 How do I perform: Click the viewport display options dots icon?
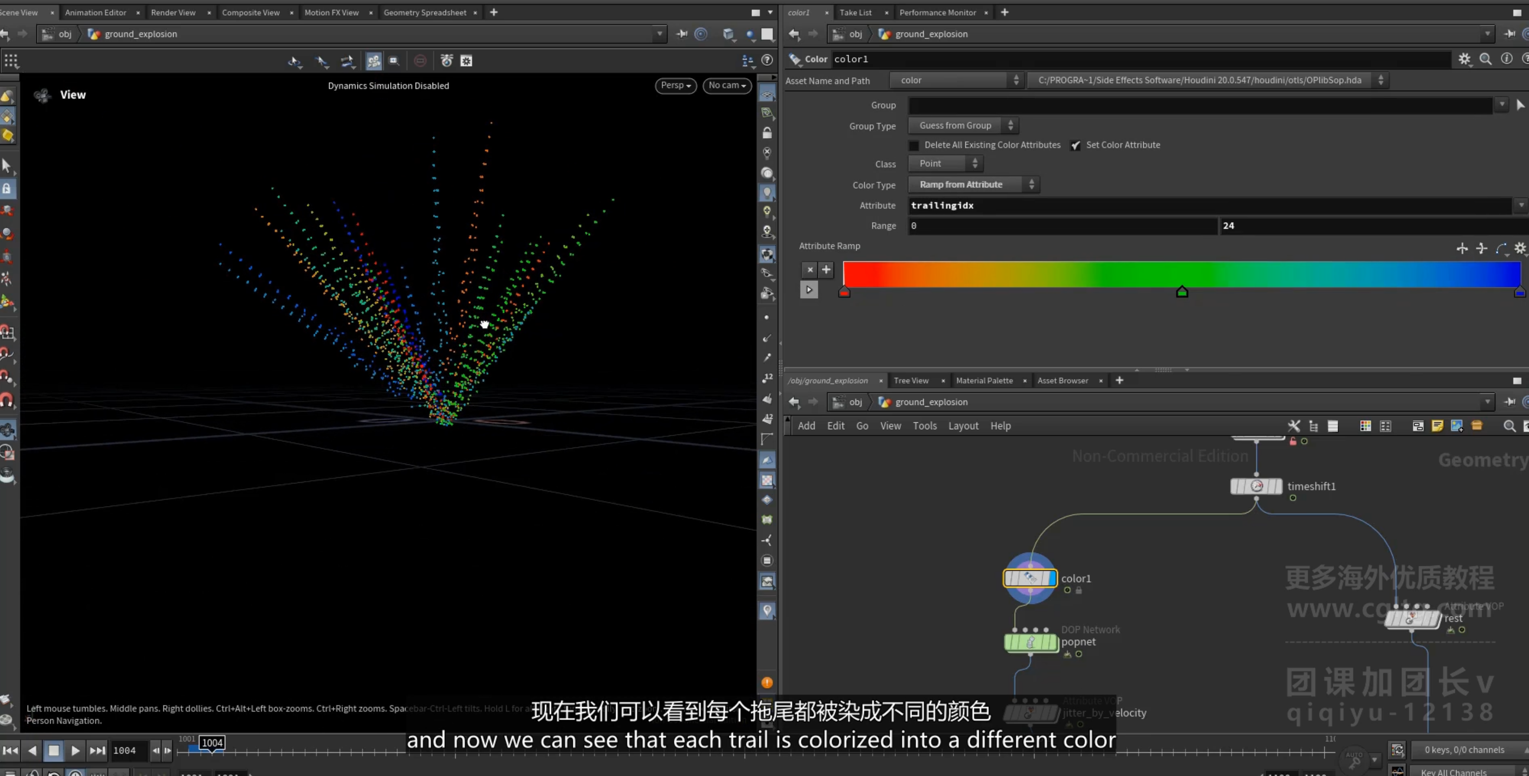(x=11, y=61)
